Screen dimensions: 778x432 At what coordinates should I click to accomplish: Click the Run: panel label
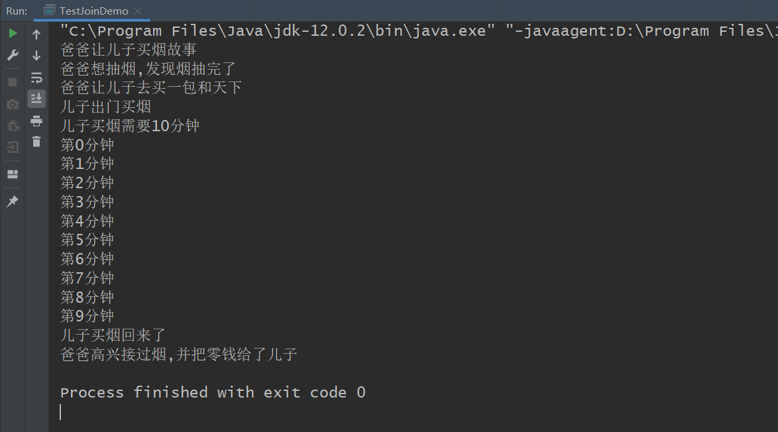17,11
